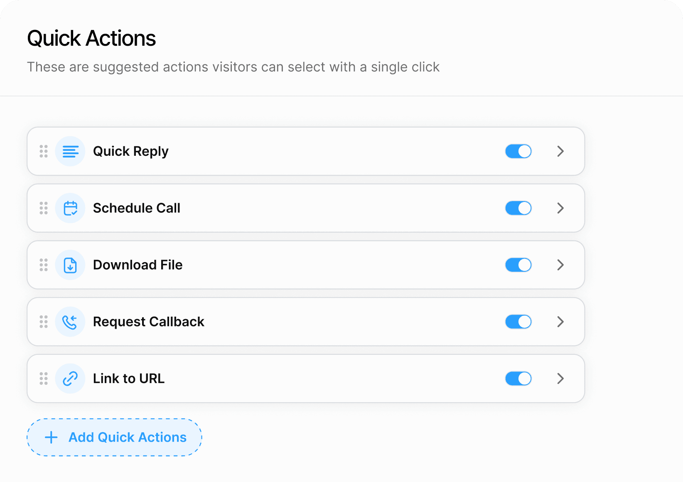Click the Schedule Call calendar icon
Viewport: 683px width, 482px height.
tap(70, 208)
